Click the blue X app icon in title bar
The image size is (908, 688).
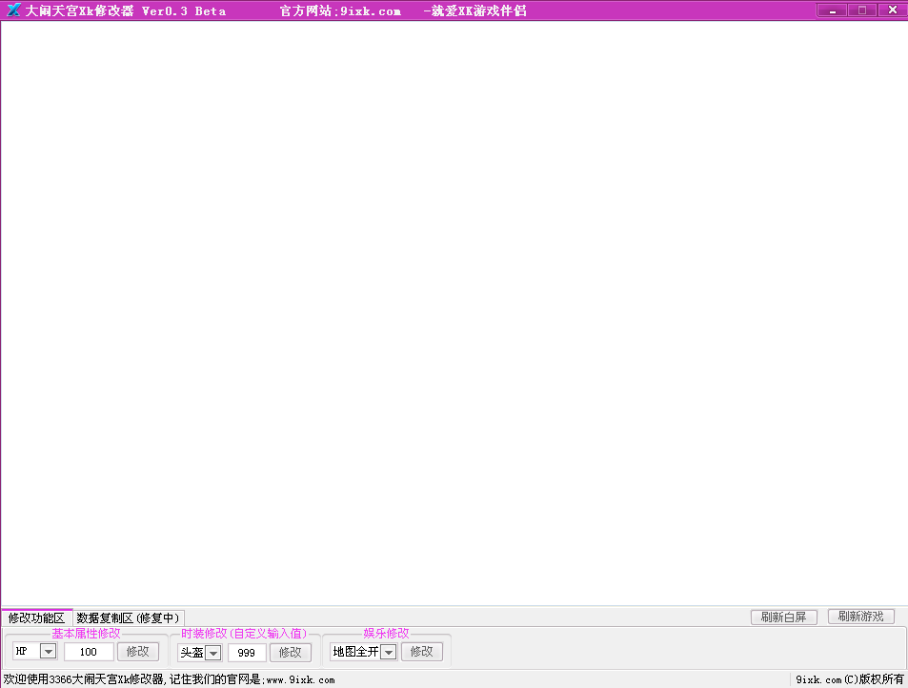(13, 10)
